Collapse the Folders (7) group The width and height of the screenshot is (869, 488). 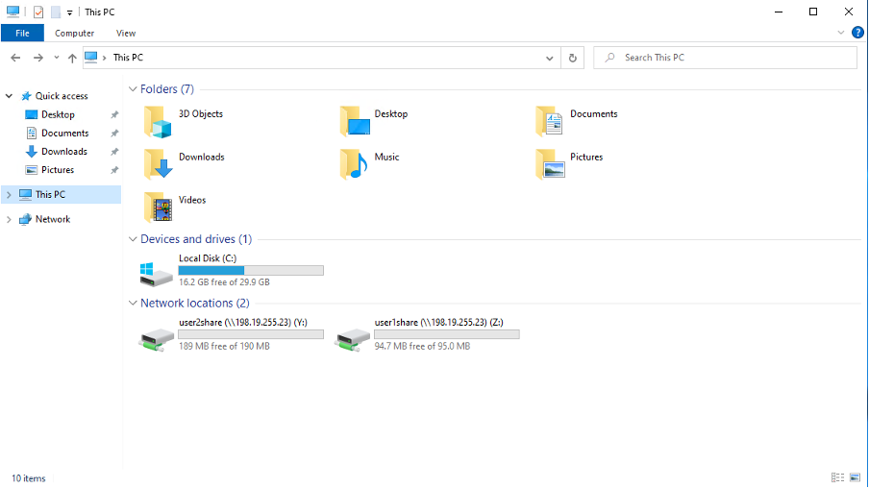(x=133, y=89)
